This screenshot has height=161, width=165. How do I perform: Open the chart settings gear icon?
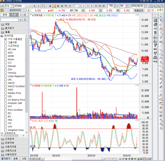click(155, 6)
